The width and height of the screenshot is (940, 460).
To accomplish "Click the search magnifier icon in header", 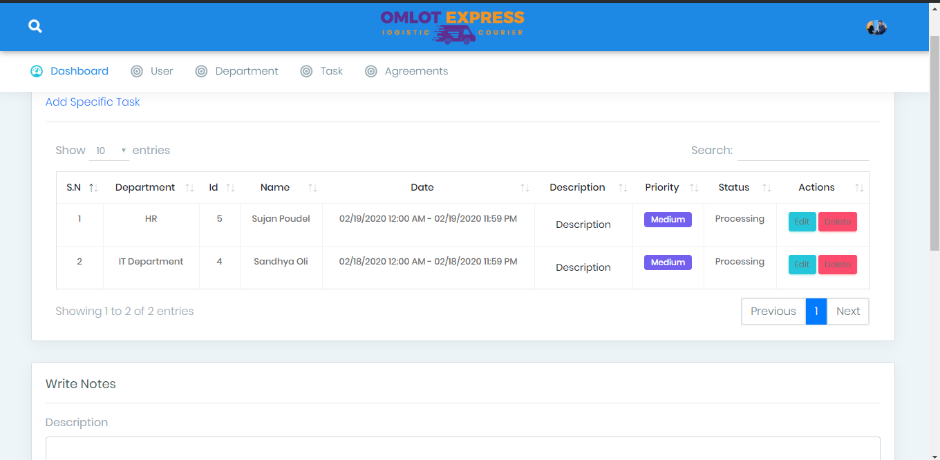I will pyautogui.click(x=35, y=26).
